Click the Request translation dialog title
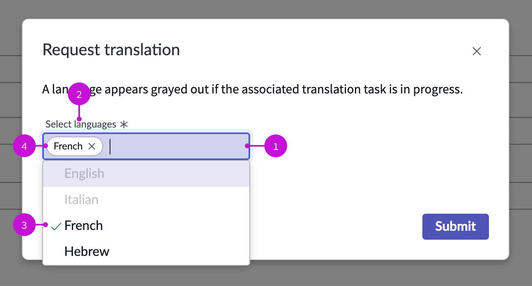The image size is (532, 286). pyautogui.click(x=111, y=50)
